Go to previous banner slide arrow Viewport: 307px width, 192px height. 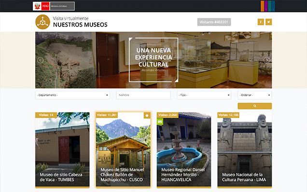pyautogui.click(x=41, y=60)
